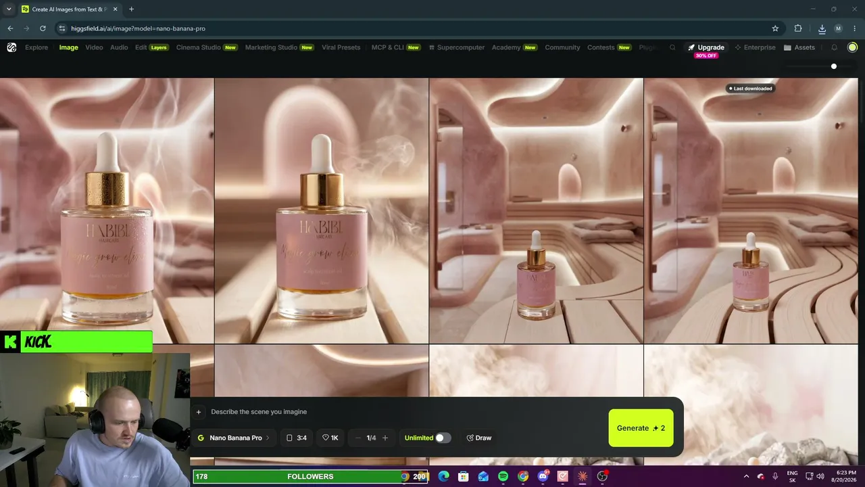Open the Video section
The width and height of the screenshot is (865, 487).
coord(94,47)
